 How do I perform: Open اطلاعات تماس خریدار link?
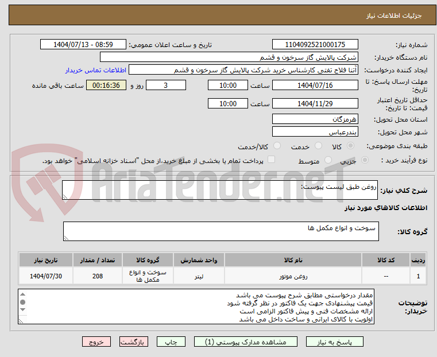[96, 70]
